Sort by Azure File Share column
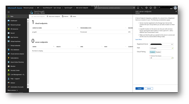 pyautogui.click(x=37, y=28)
